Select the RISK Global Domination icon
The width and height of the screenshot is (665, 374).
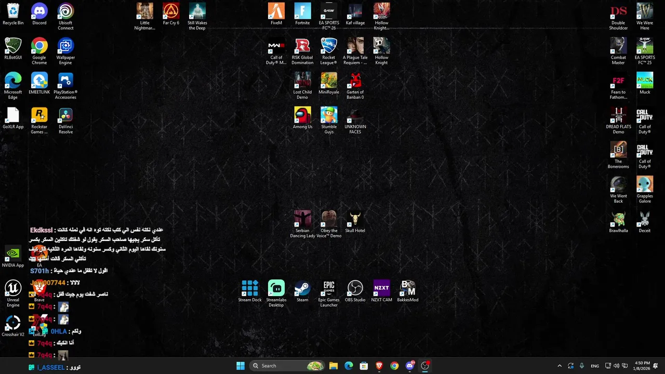pyautogui.click(x=302, y=51)
